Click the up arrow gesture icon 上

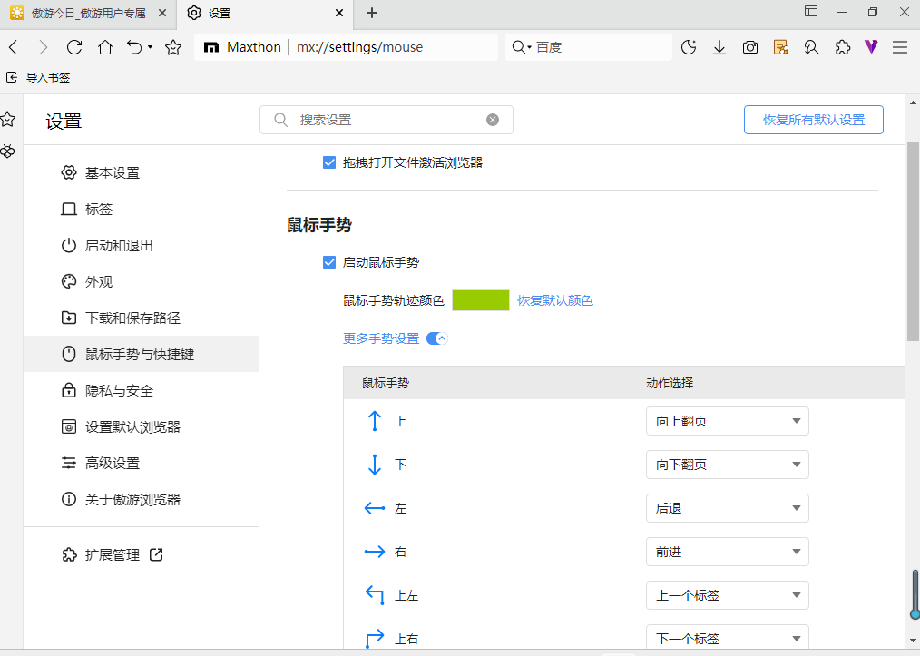click(375, 421)
